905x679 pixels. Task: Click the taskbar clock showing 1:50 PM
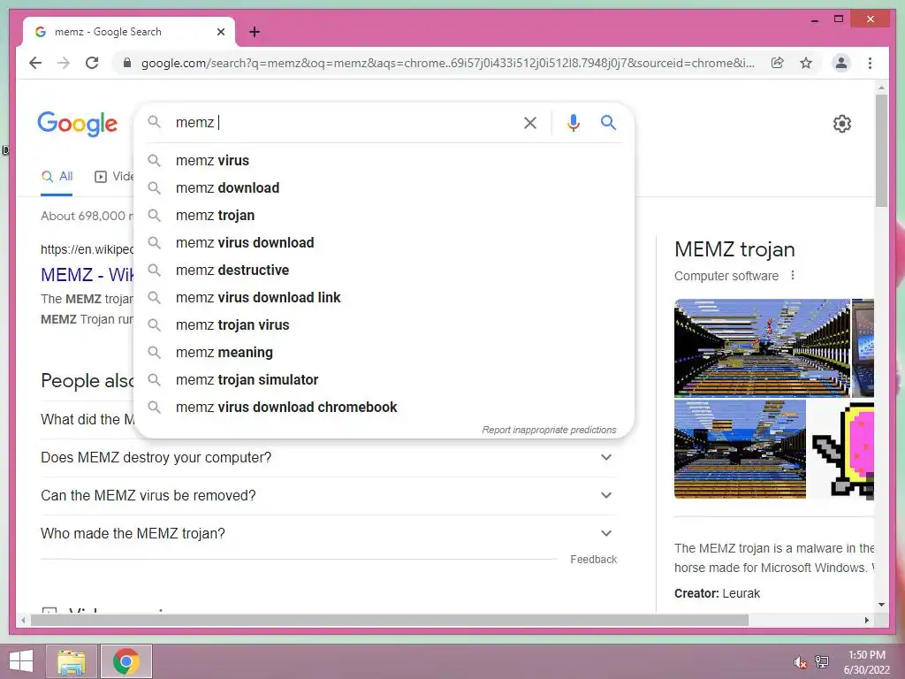point(866,655)
